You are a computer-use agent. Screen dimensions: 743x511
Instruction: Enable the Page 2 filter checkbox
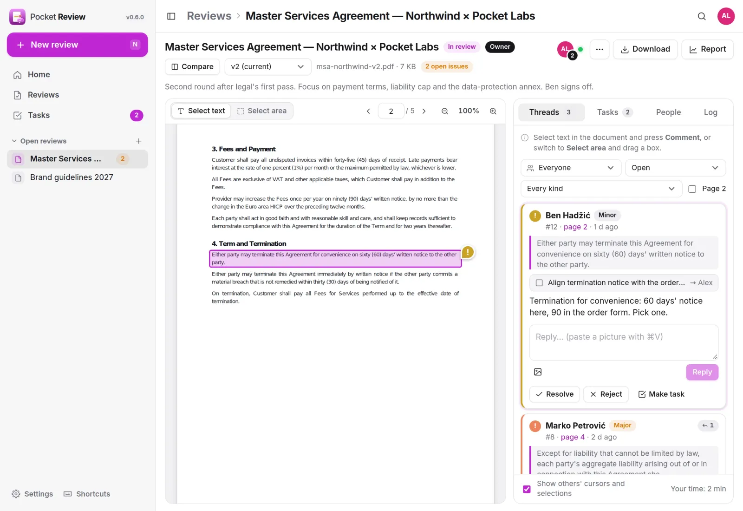point(692,189)
